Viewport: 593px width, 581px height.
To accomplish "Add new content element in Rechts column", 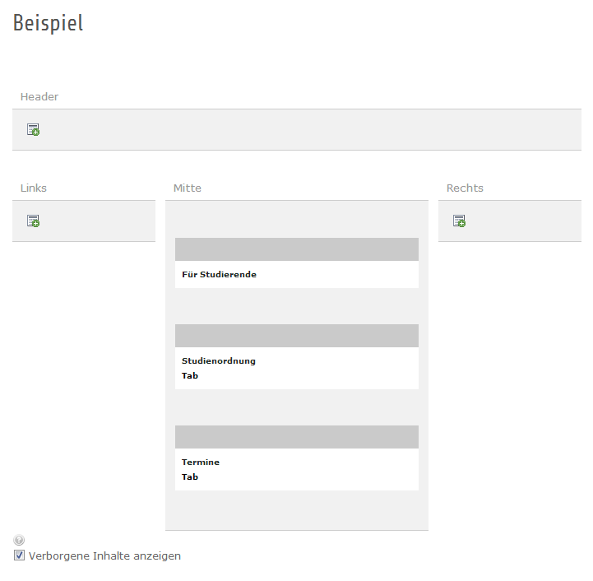I will click(459, 221).
